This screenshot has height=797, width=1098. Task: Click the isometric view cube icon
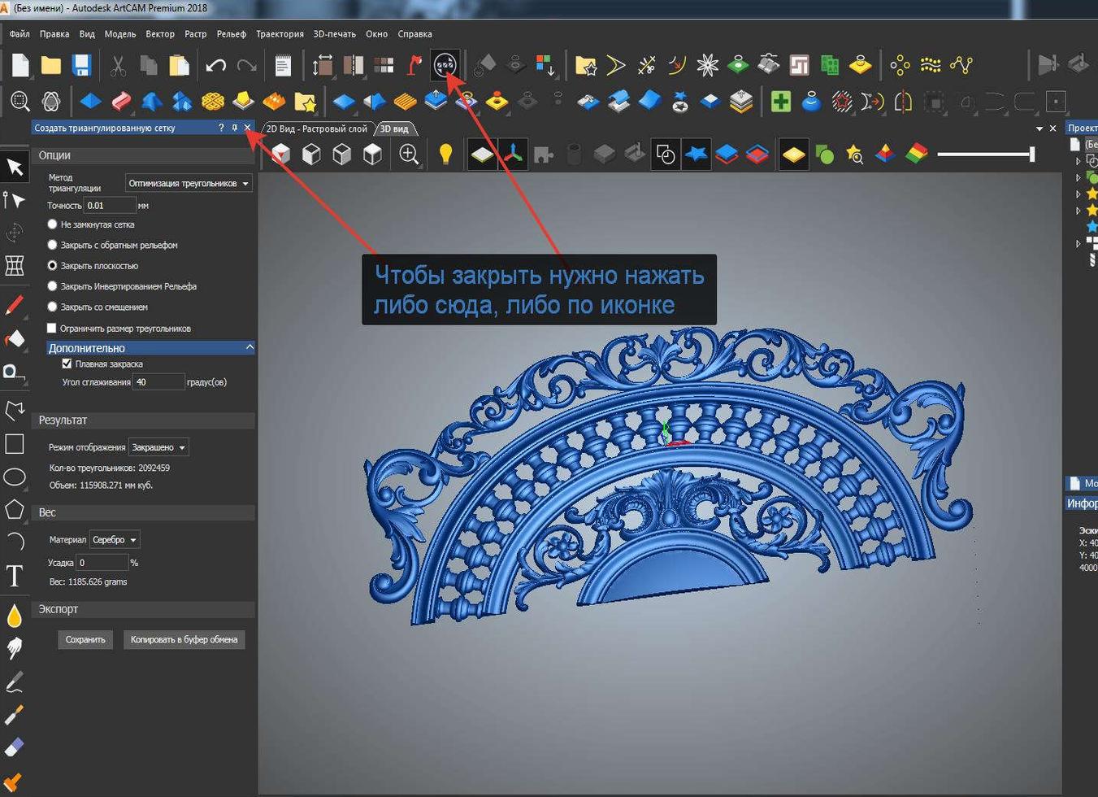(280, 154)
